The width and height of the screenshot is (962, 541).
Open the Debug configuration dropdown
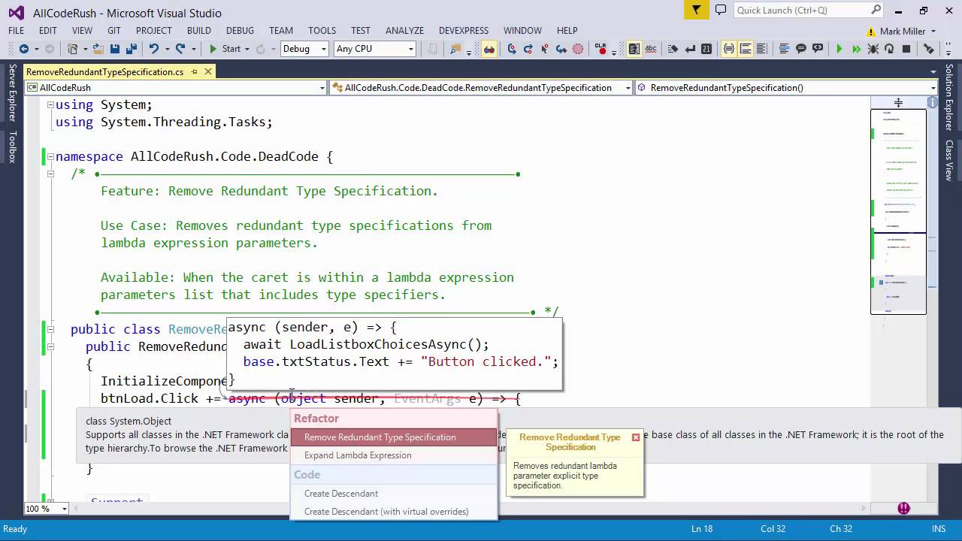(304, 49)
